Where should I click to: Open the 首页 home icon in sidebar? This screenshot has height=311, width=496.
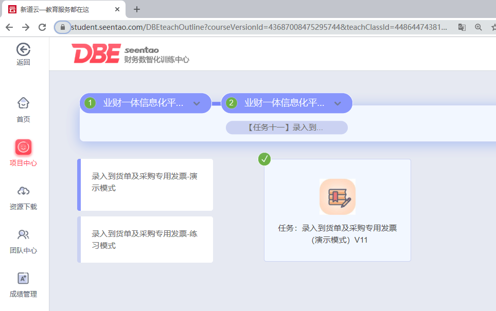click(x=23, y=103)
